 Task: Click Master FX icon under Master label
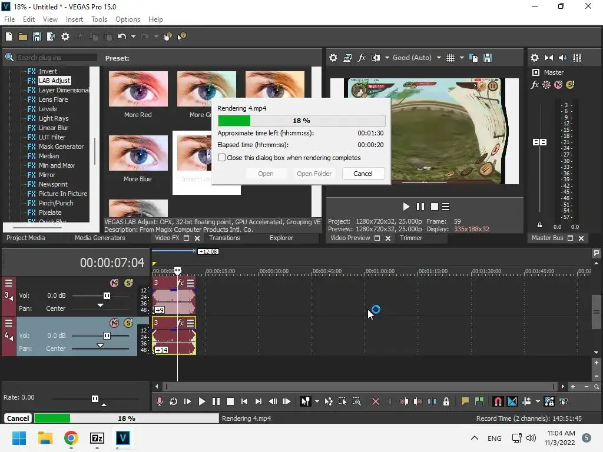pos(535,85)
